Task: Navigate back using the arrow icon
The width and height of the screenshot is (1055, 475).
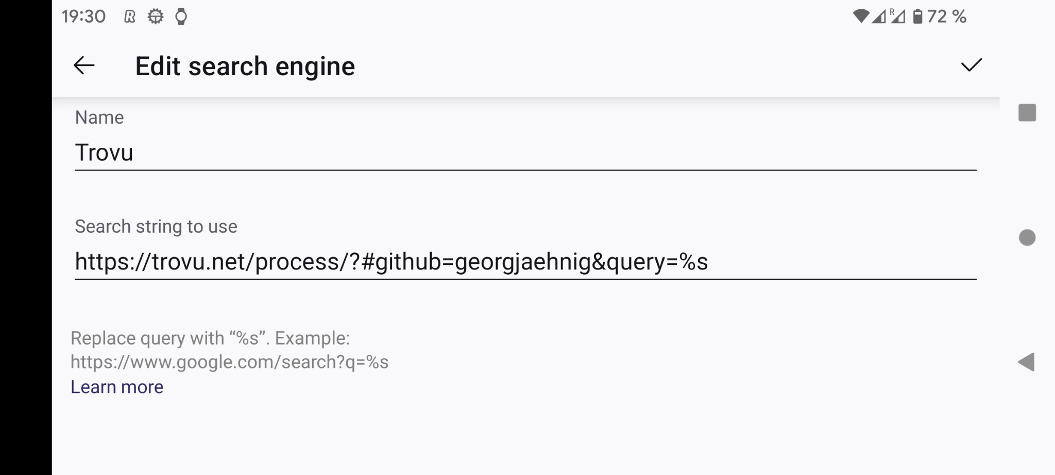Action: [x=84, y=65]
